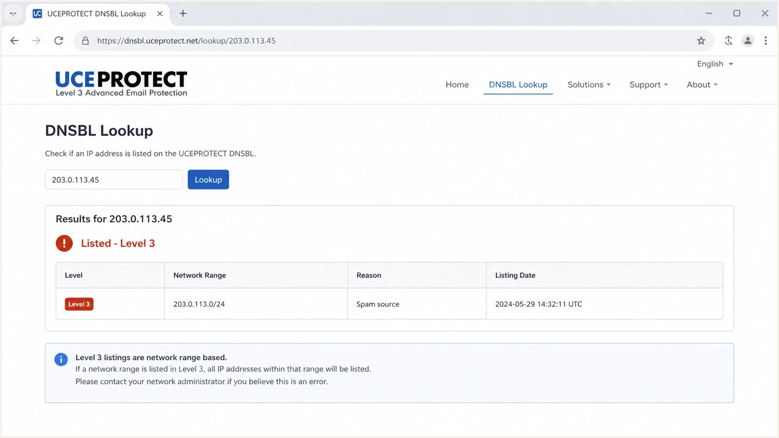Close the UCEPROTECT DNSBL Lookup tab
The image size is (779, 438).
coord(160,13)
